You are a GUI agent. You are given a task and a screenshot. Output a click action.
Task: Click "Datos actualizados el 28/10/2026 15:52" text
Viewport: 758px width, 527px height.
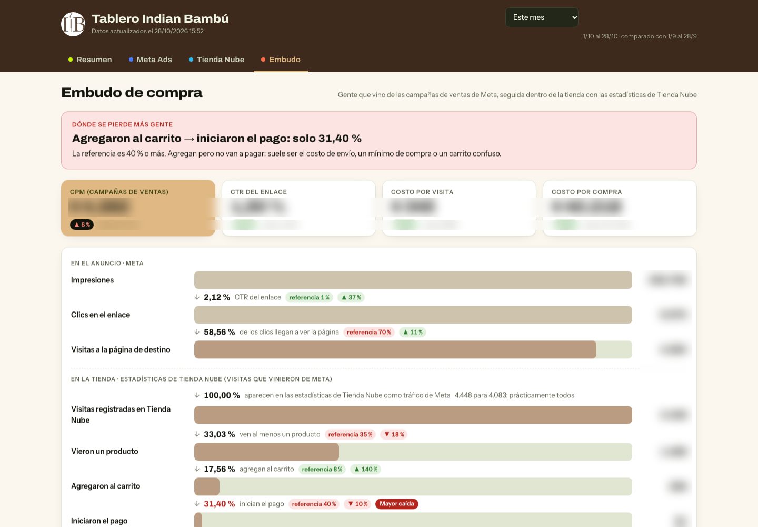(x=147, y=31)
